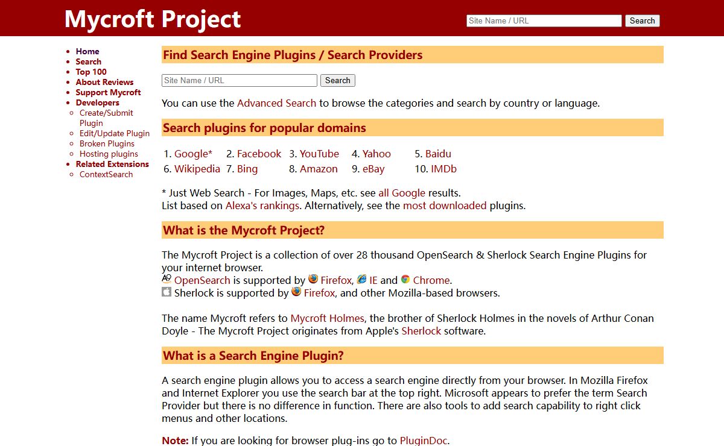Viewport: 724px width, 446px height.
Task: Open the Advanced Search link
Action: click(276, 103)
